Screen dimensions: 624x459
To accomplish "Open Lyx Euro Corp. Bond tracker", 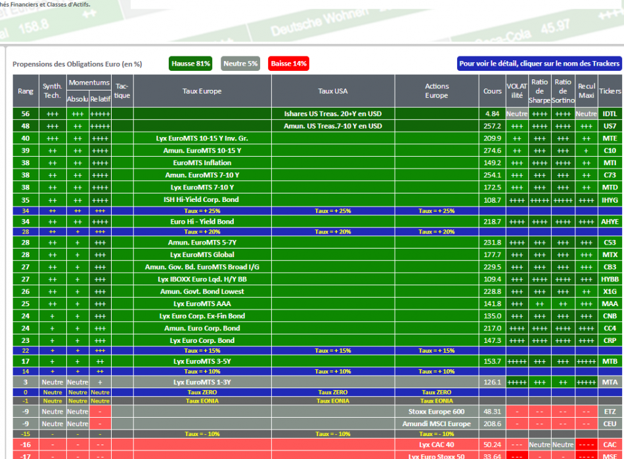I will pyautogui.click(x=202, y=340).
